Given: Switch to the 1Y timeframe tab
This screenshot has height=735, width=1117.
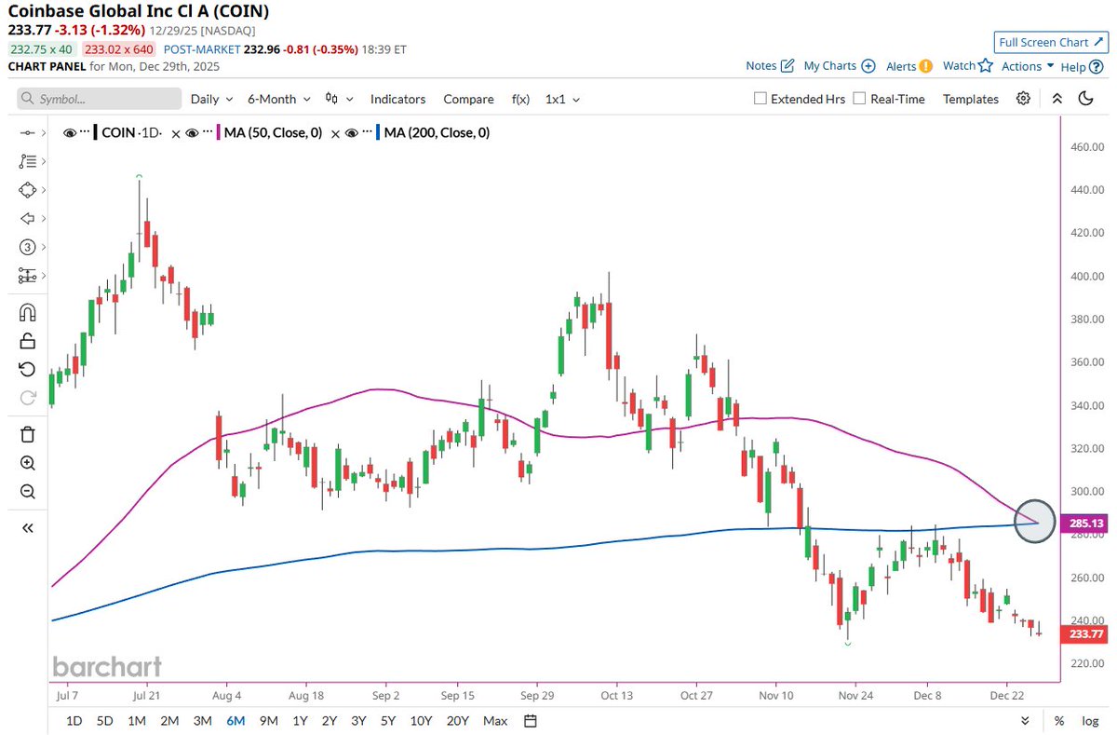Looking at the screenshot, I should 300,720.
